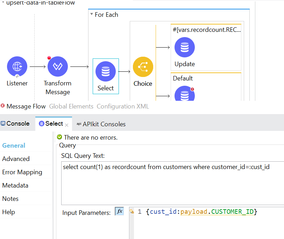Select the Update database component
284x239 pixels.
[184, 47]
